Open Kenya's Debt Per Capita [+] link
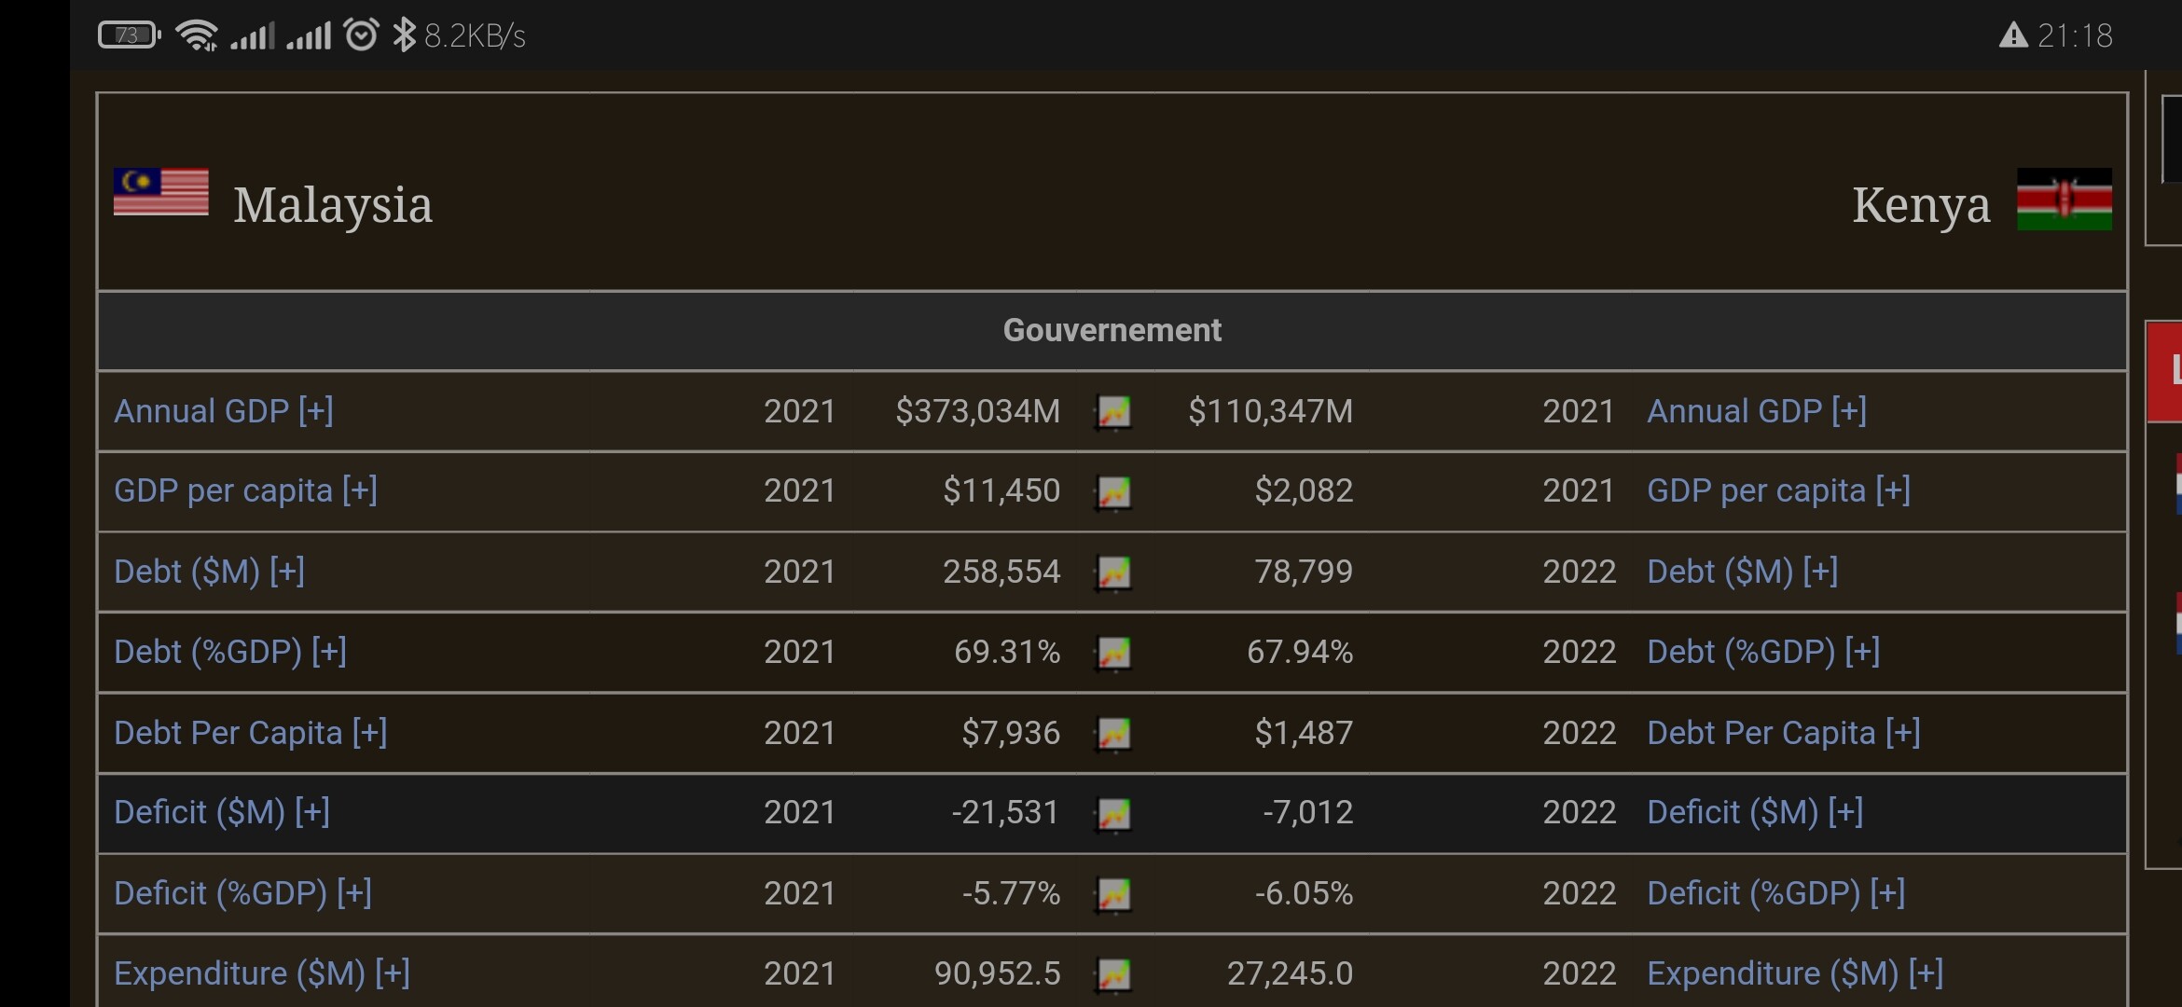 [1783, 733]
